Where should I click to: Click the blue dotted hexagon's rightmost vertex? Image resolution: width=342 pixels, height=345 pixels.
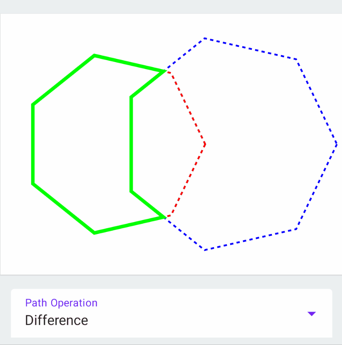(337, 144)
